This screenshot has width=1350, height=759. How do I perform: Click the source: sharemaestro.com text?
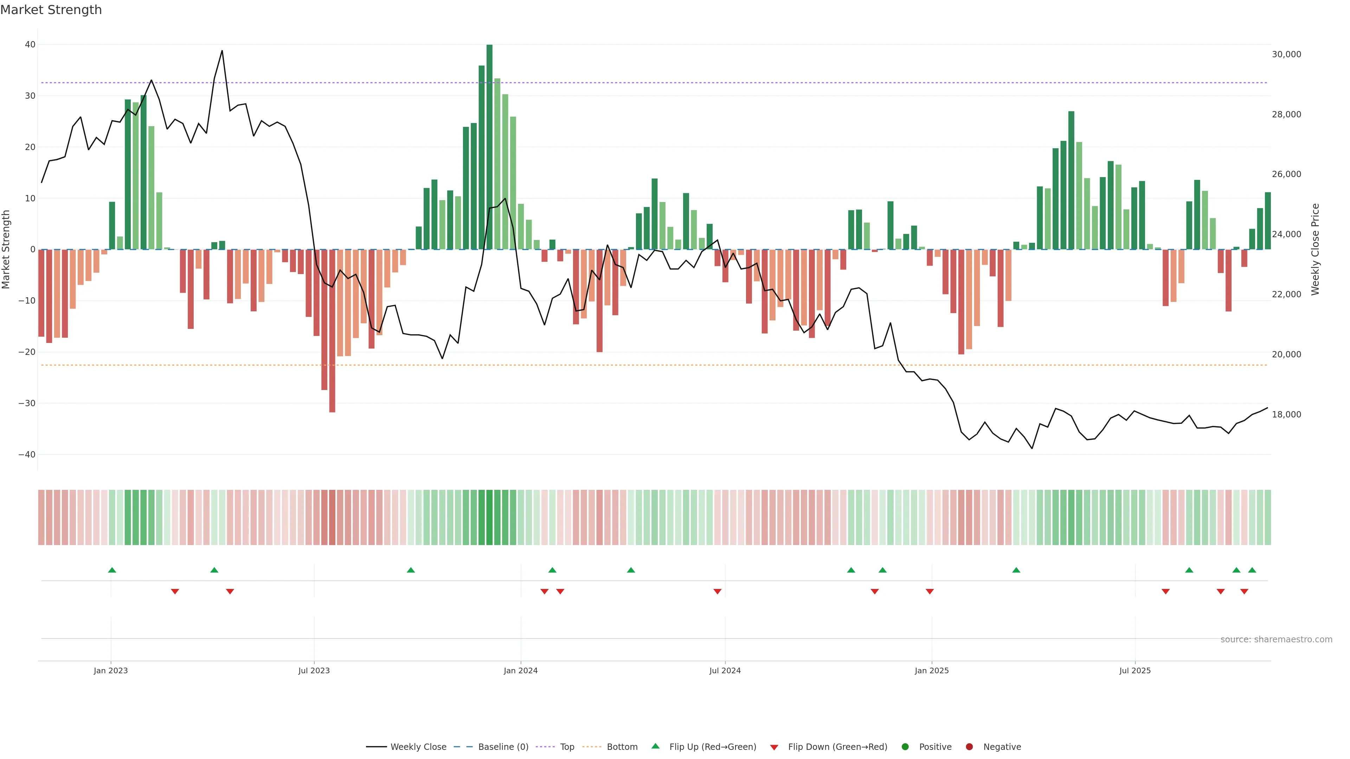[1276, 639]
